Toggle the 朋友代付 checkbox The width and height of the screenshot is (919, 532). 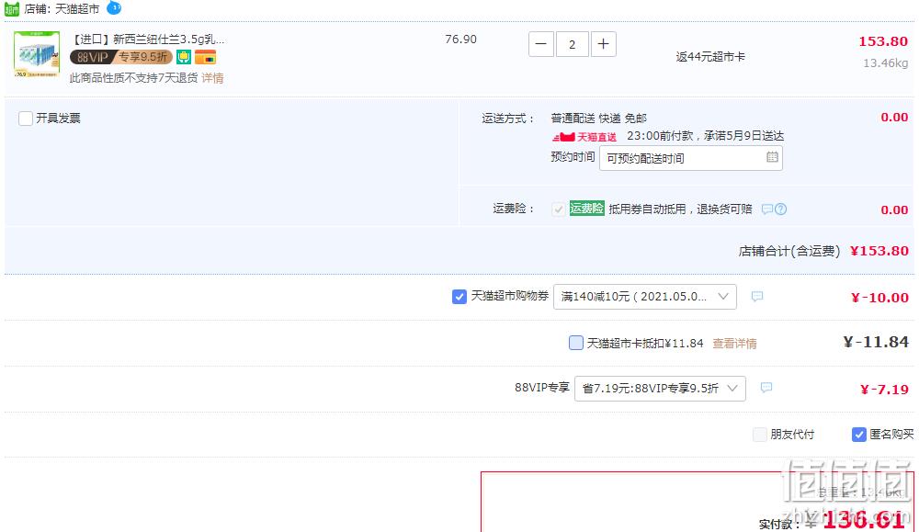tap(760, 435)
